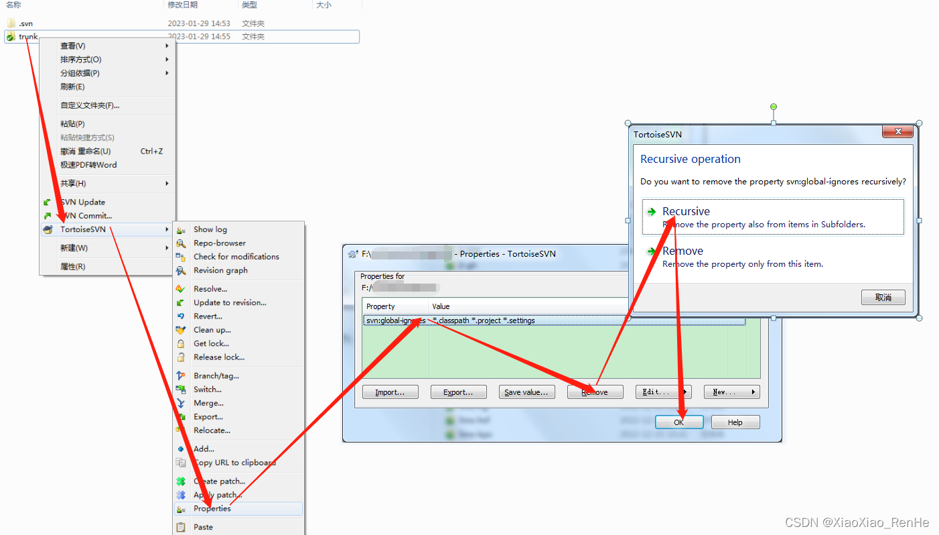The width and height of the screenshot is (939, 535).
Task: Click the Remove button in Properties dialog
Action: (595, 392)
